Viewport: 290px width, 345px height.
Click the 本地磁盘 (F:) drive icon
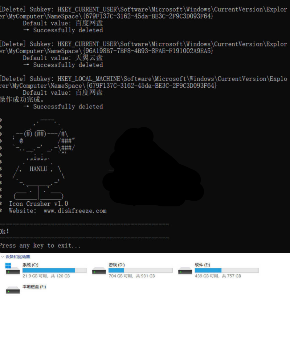pos(13,289)
